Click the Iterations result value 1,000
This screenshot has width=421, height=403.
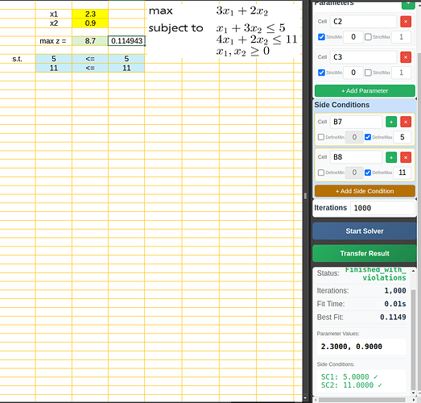point(395,290)
